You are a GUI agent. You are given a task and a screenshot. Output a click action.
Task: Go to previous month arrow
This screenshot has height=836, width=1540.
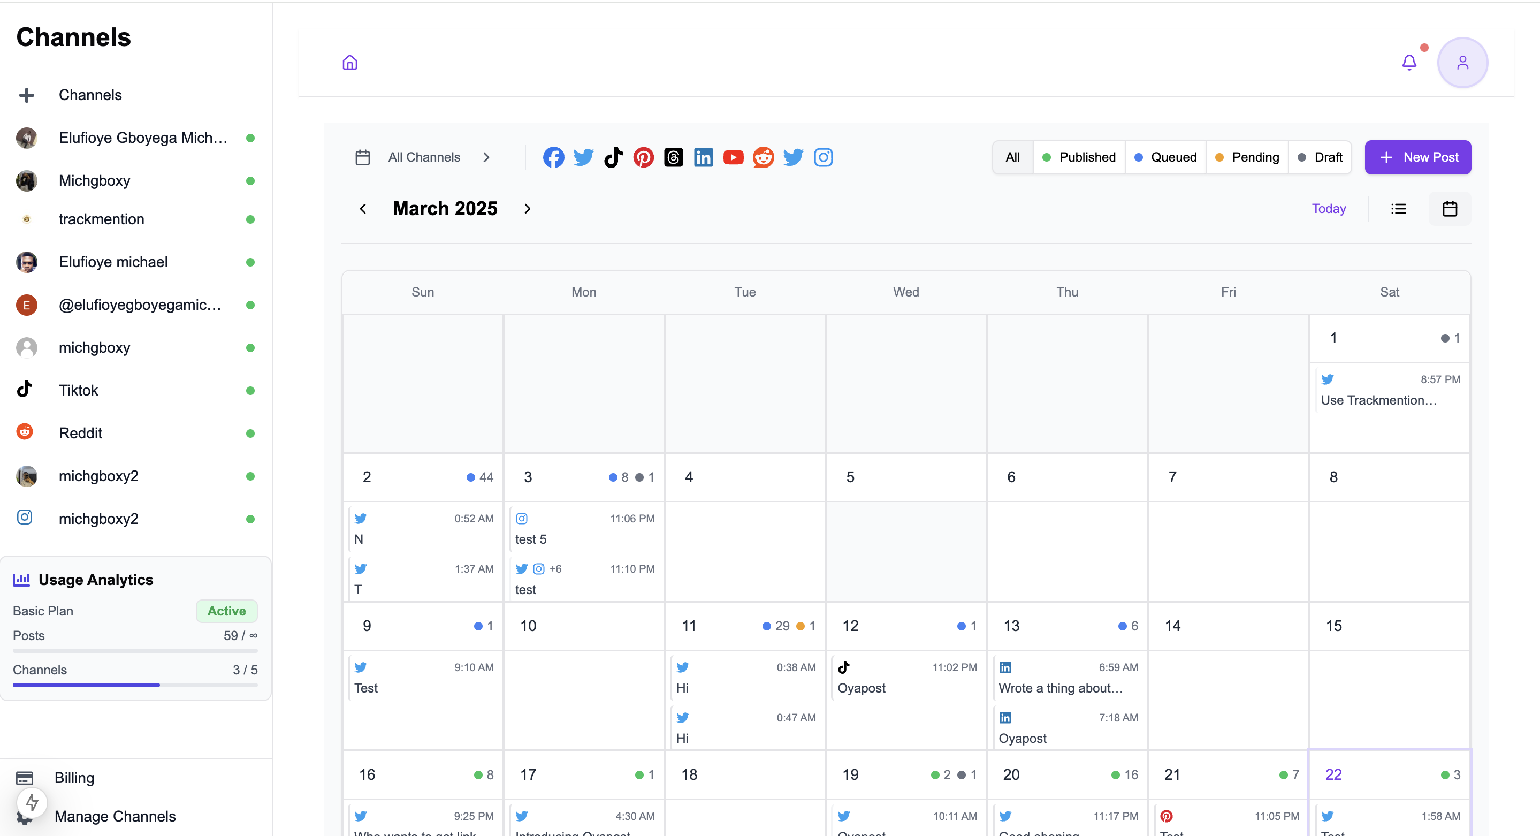coord(362,209)
